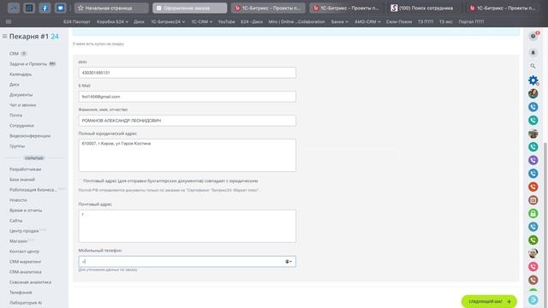Open Почта in the left menu
548x308 pixels.
pos(15,115)
